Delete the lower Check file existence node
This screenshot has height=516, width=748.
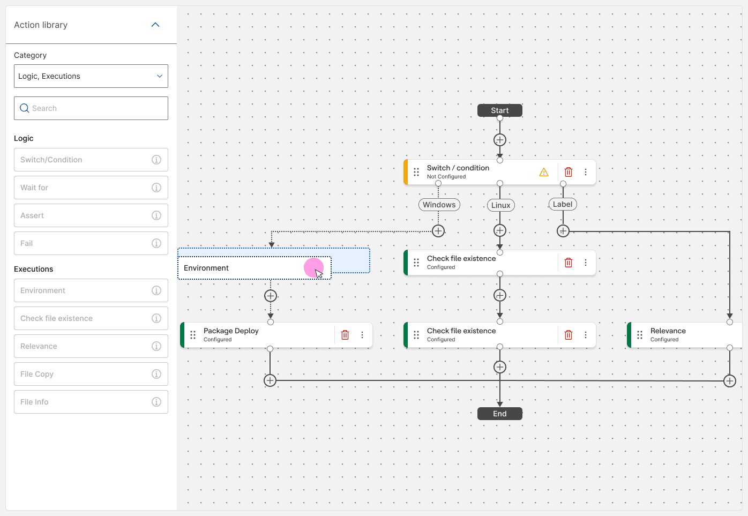click(x=569, y=335)
